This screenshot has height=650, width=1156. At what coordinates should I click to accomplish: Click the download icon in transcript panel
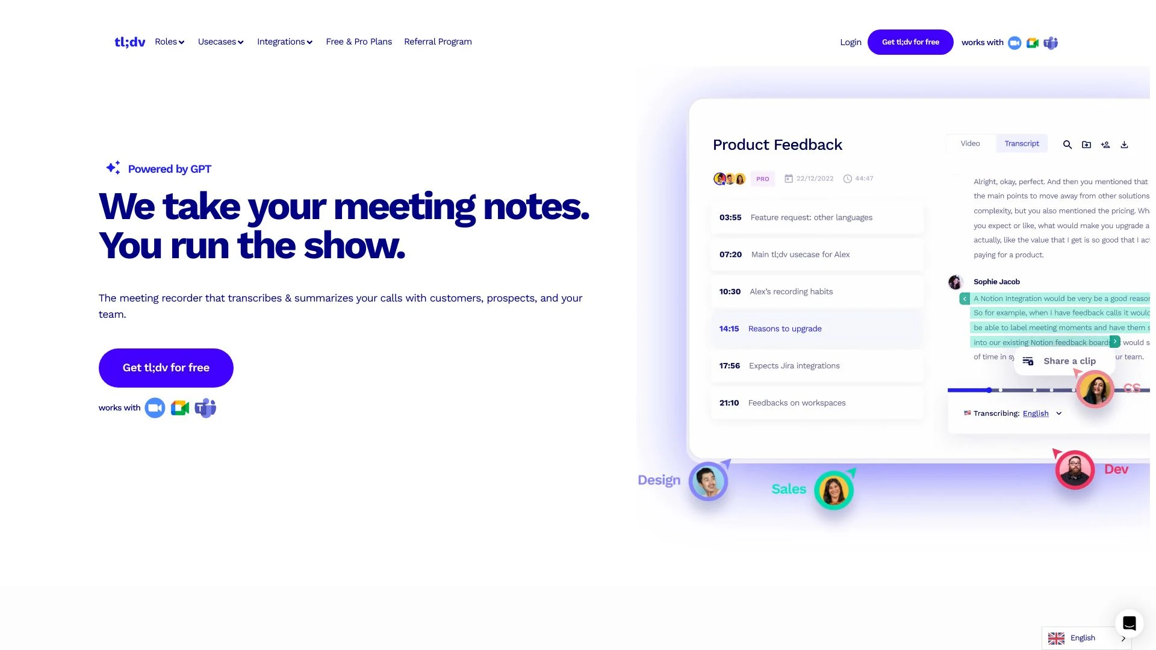(1125, 144)
